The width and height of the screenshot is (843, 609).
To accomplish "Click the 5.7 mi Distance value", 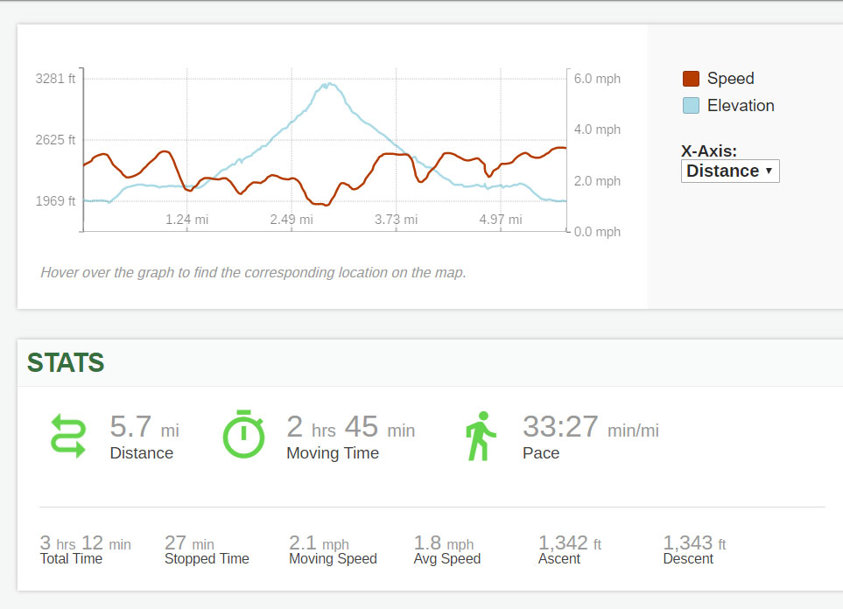I will coord(144,427).
